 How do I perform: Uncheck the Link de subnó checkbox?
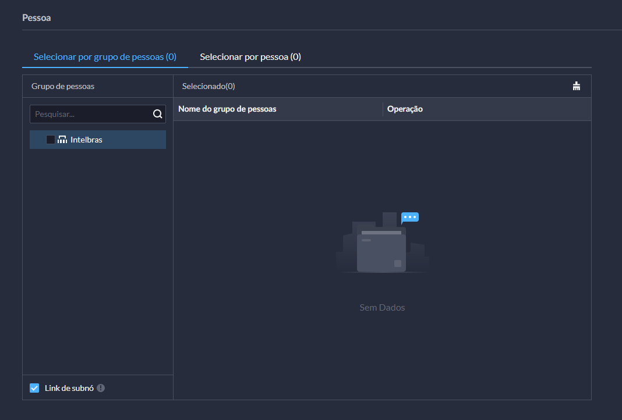(34, 388)
